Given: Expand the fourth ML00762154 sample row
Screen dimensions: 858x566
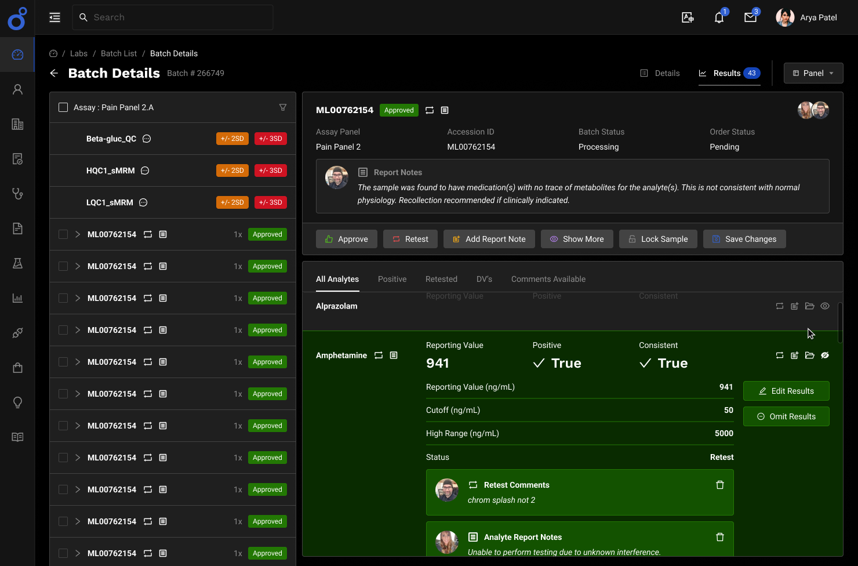Looking at the screenshot, I should coord(78,330).
